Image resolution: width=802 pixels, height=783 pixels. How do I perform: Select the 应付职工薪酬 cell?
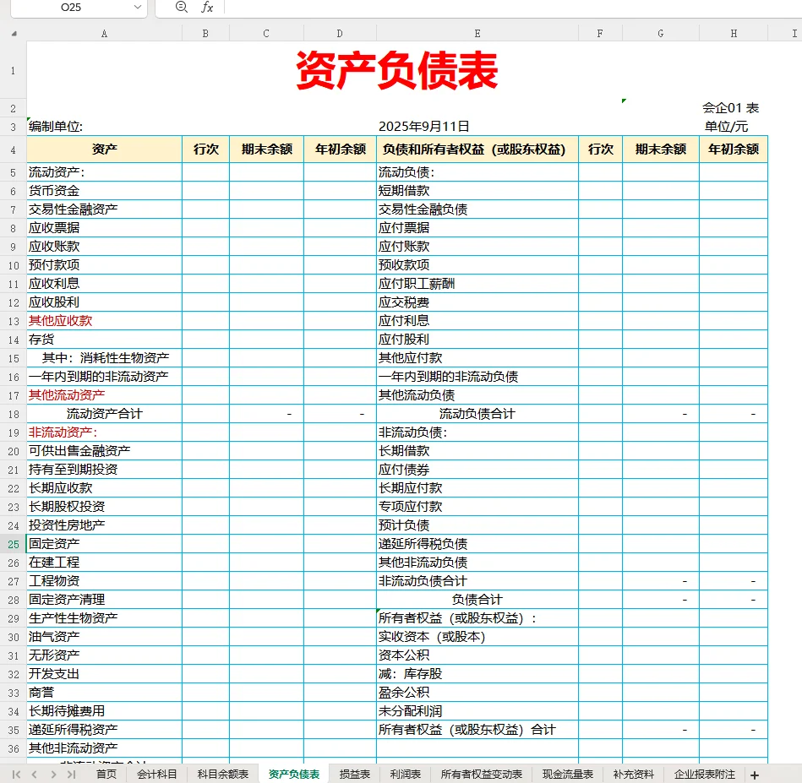[x=477, y=284]
